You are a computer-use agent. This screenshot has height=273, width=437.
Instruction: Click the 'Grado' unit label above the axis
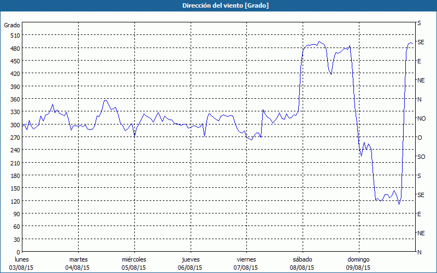(x=12, y=25)
